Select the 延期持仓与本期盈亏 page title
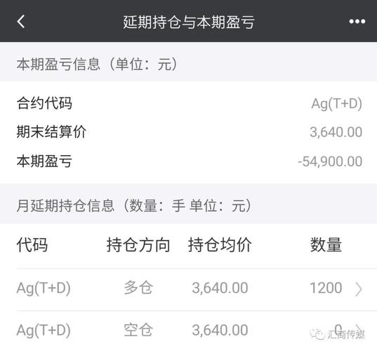Viewport: 377px width, 351px height. 189,22
